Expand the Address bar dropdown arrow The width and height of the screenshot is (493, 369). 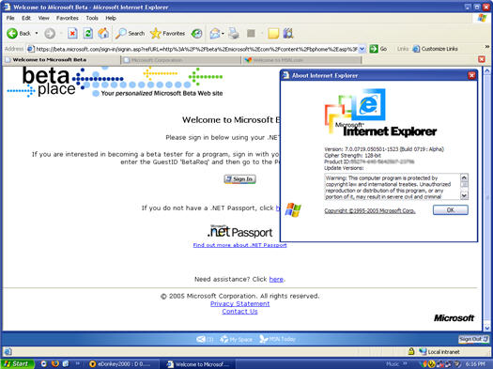(x=362, y=49)
